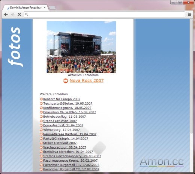Close the Dominik Amon Fotoalbum tab
Viewport: 195px width, 174px height.
click(x=45, y=8)
